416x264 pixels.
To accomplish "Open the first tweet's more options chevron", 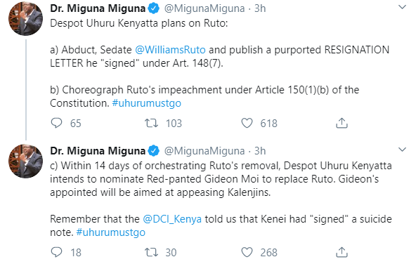I will tap(403, 7).
